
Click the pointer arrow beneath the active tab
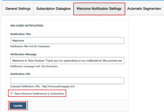[99, 16]
